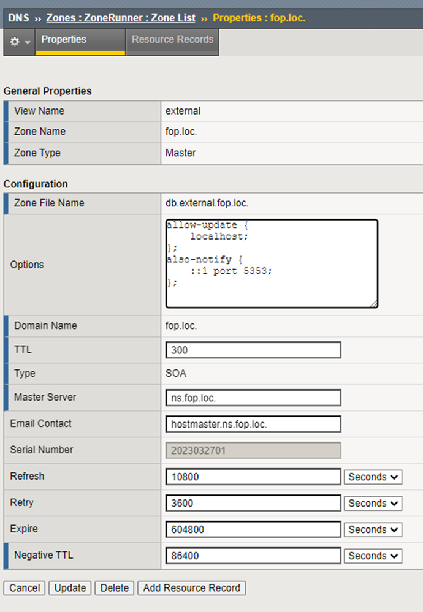Click the Zone Type value 'Master'

coord(180,153)
